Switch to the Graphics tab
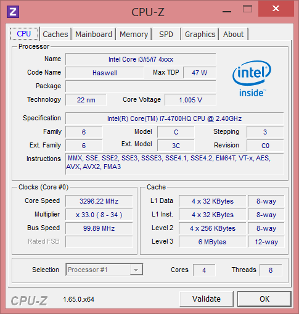299x314 pixels. pyautogui.click(x=200, y=34)
